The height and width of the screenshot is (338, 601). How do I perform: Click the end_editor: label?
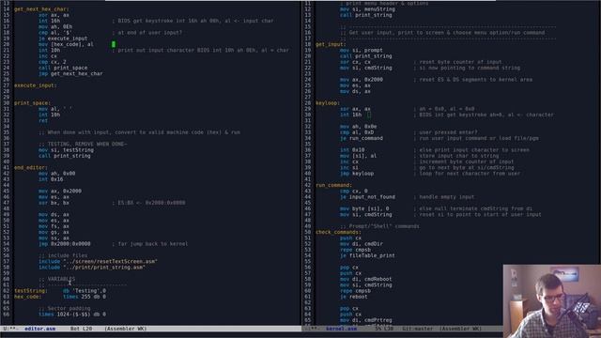pos(31,167)
